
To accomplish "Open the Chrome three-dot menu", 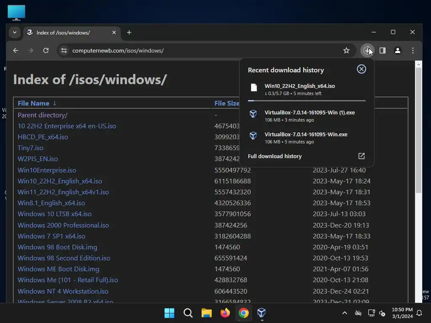I will tap(413, 50).
